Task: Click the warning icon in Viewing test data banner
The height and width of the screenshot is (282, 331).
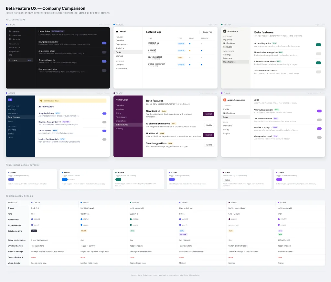Action: point(41,101)
